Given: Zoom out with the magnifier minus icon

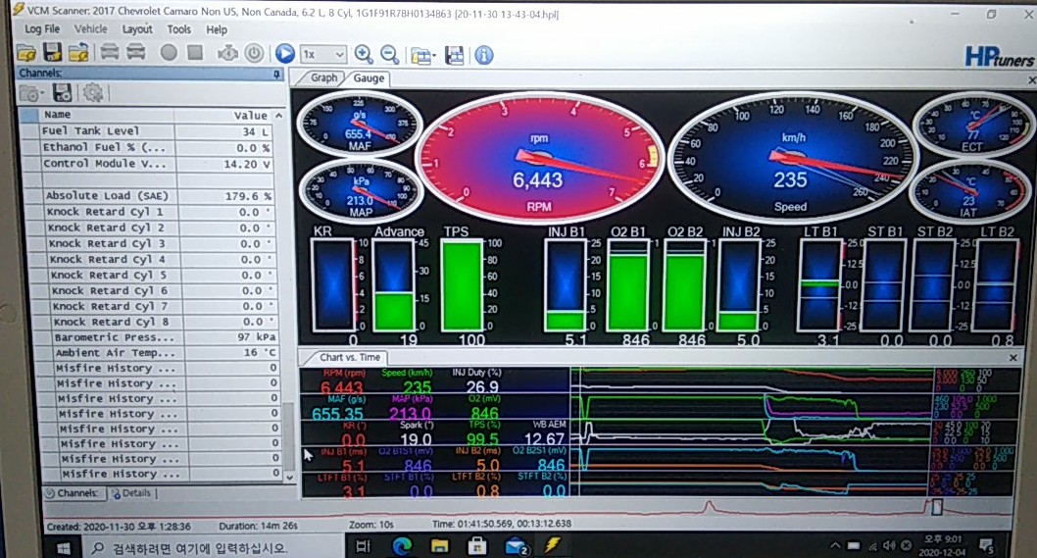Looking at the screenshot, I should click(x=389, y=54).
